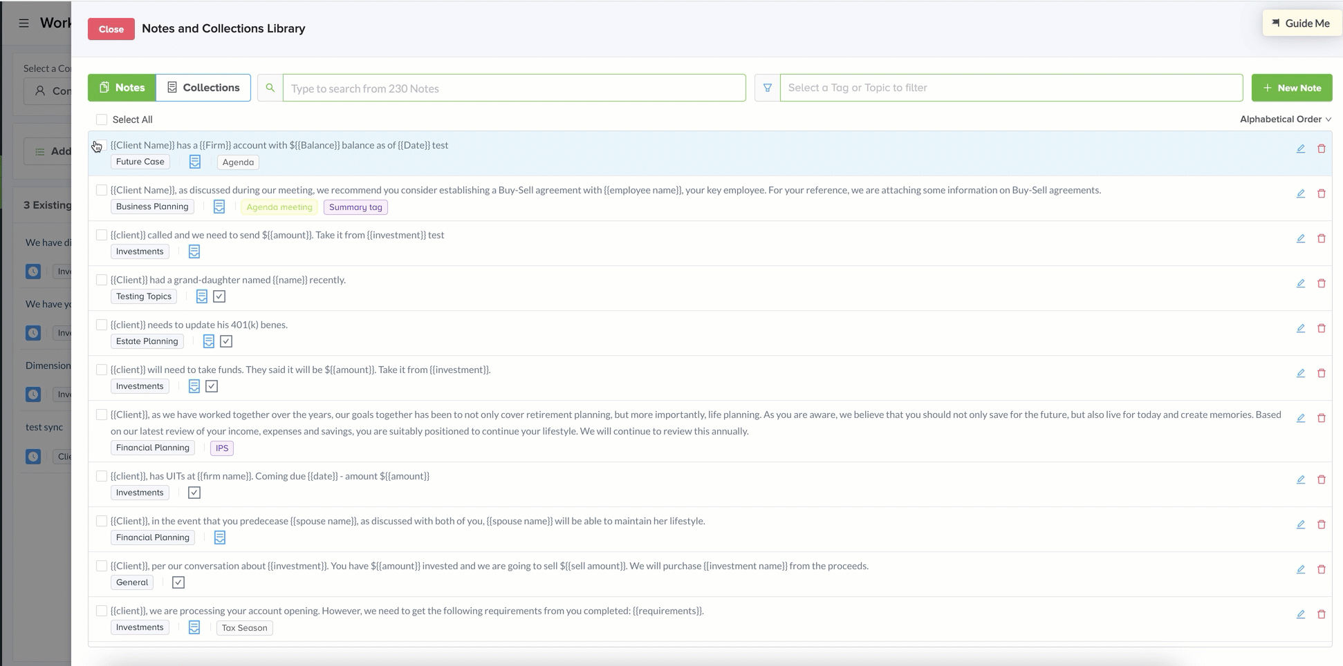The width and height of the screenshot is (1343, 666).
Task: Select the Notes tab
Action: point(122,88)
